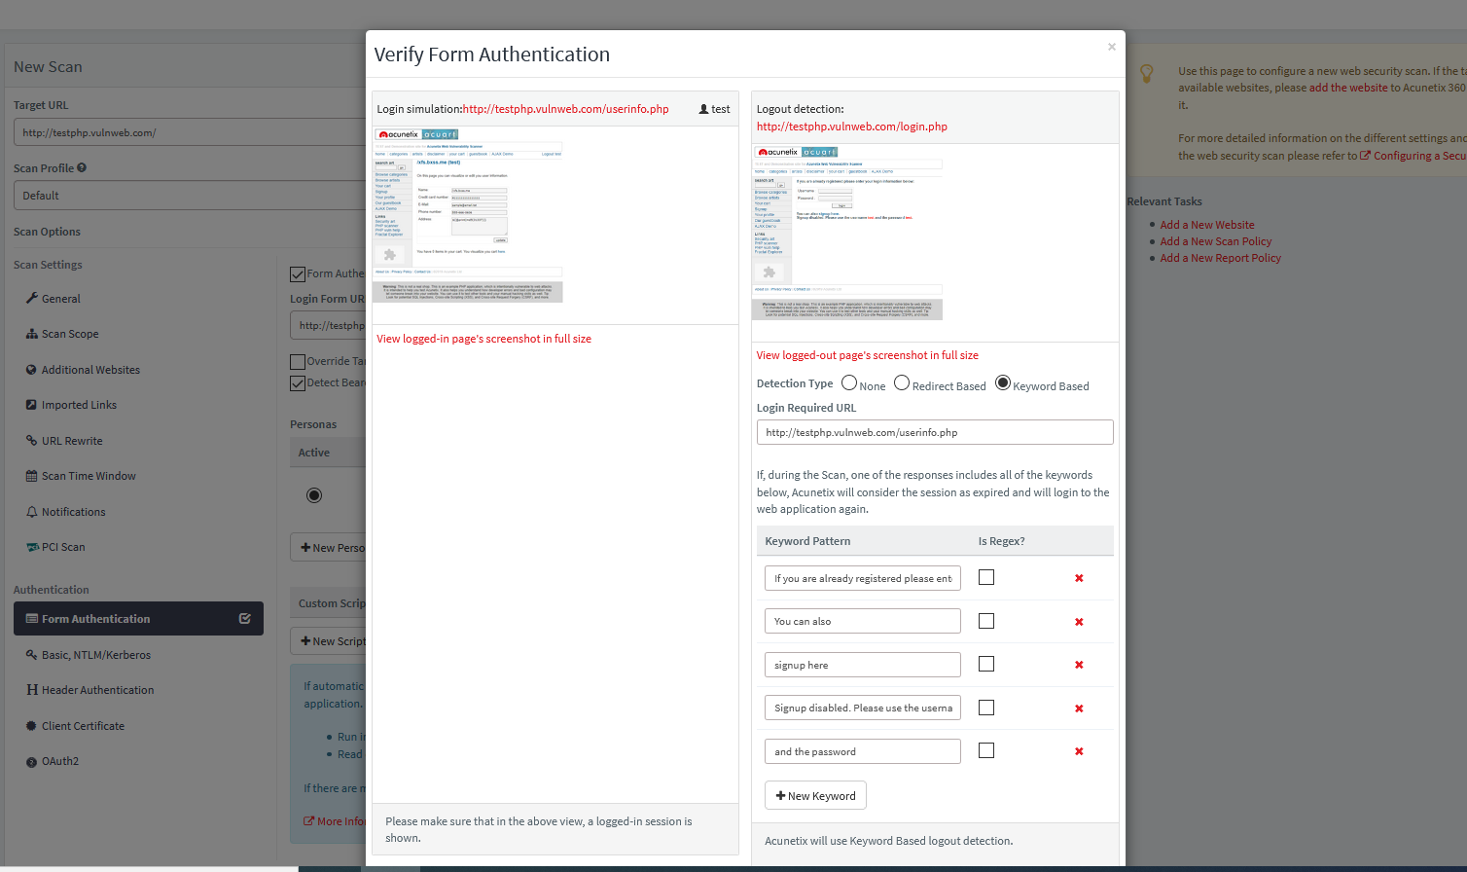Edit the 'You can also' keyword field

863,621
